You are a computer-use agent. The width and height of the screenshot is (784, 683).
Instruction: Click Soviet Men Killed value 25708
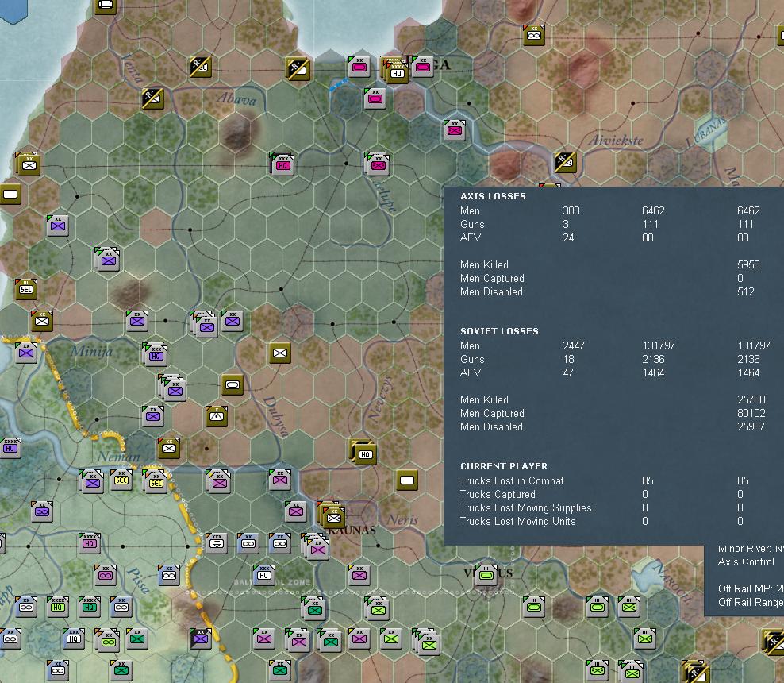point(751,399)
